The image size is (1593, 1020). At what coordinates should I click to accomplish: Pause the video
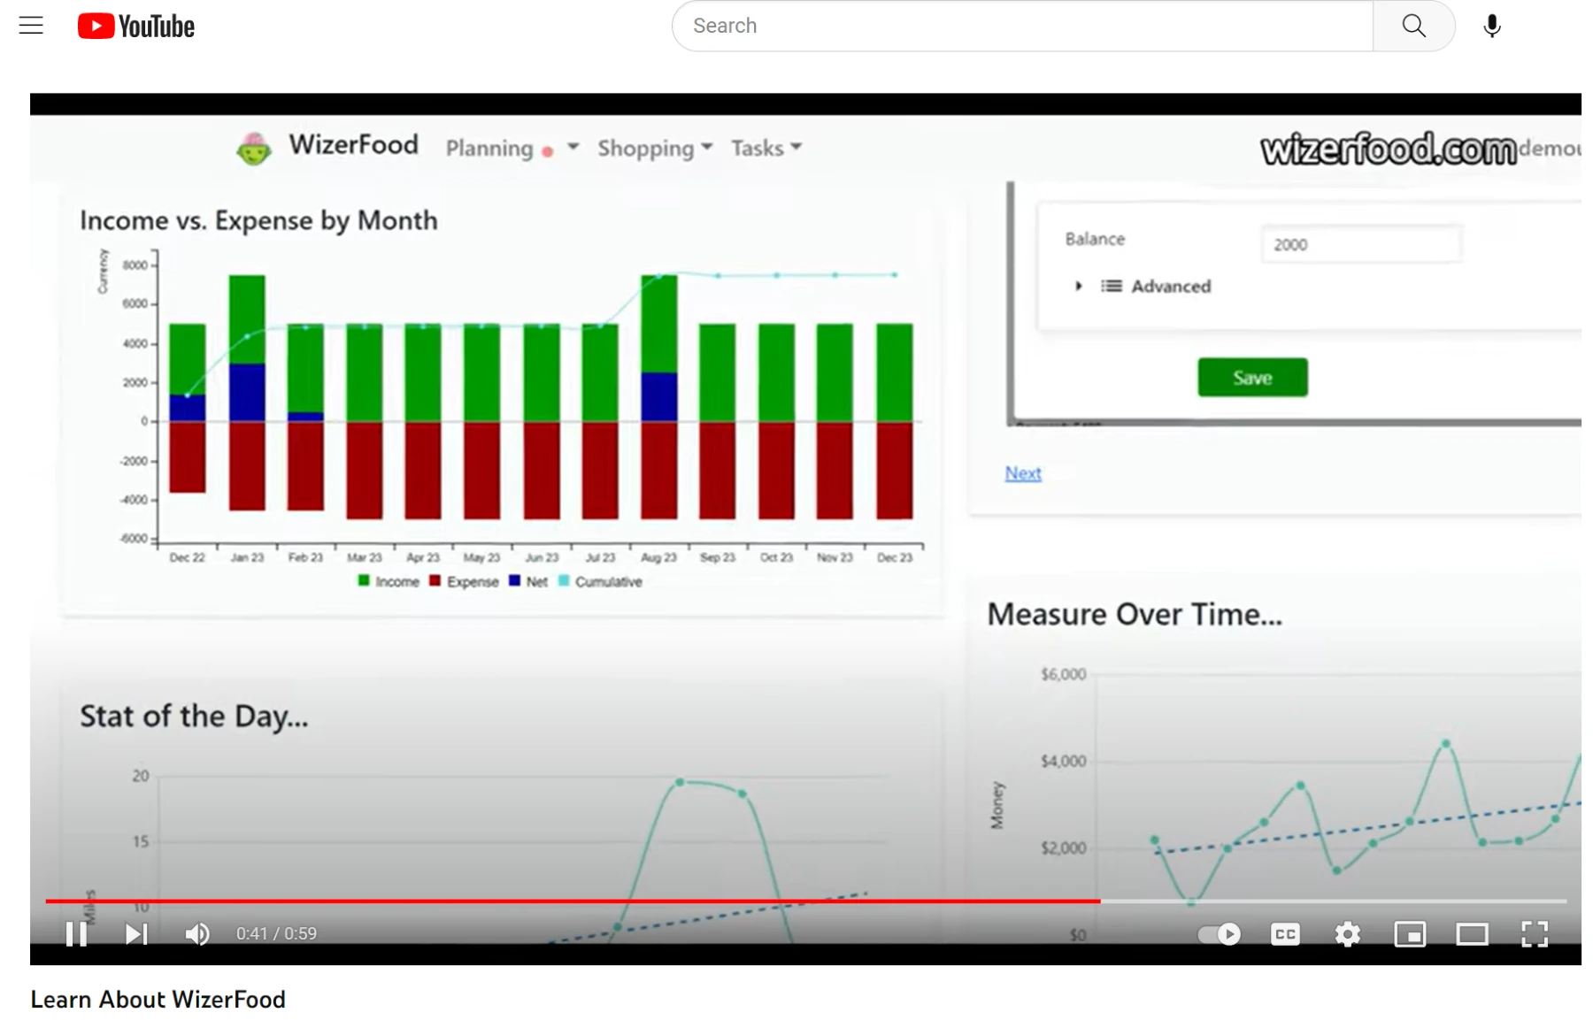pyautogui.click(x=76, y=934)
